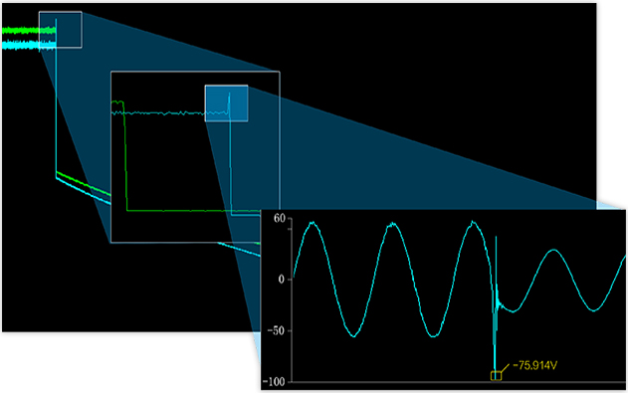
Task: Click the -75.914V measurement label
Action: [534, 365]
